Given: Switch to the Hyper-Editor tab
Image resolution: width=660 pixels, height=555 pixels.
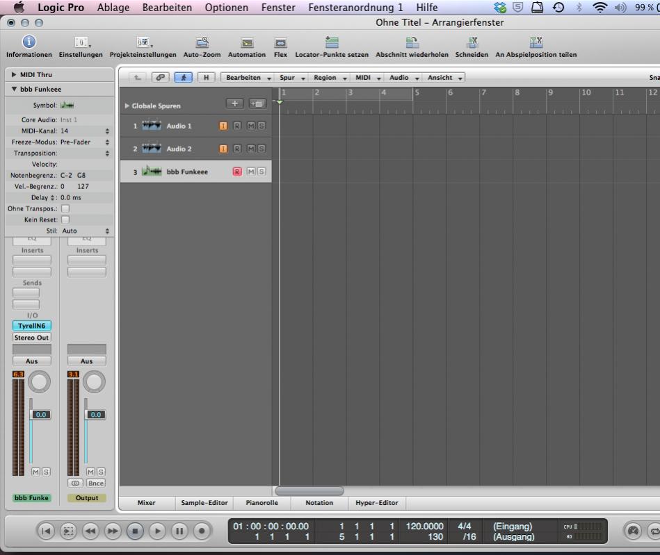Looking at the screenshot, I should [x=377, y=502].
